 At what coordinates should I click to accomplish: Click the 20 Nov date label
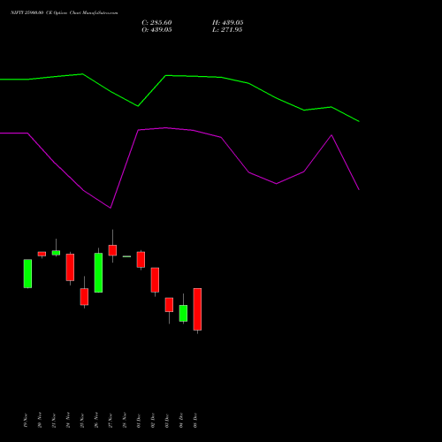[40, 420]
